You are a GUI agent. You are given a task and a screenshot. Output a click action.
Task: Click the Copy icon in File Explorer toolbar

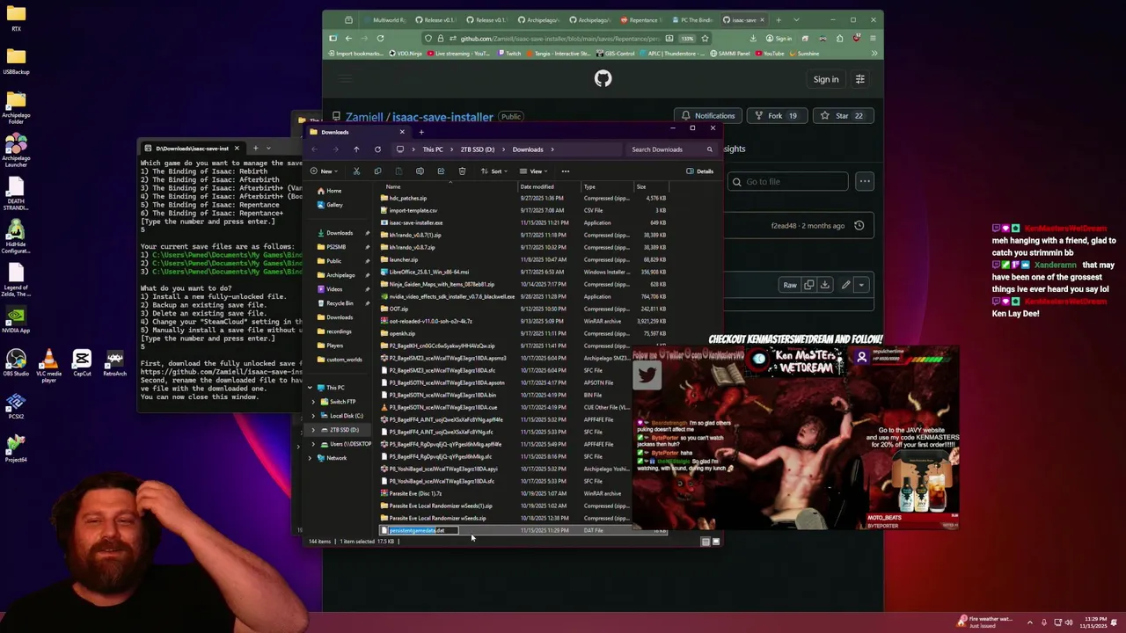[377, 171]
